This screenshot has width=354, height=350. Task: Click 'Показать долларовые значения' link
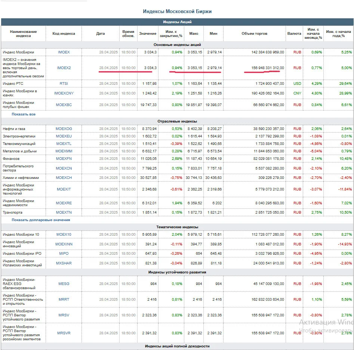(x=41, y=220)
